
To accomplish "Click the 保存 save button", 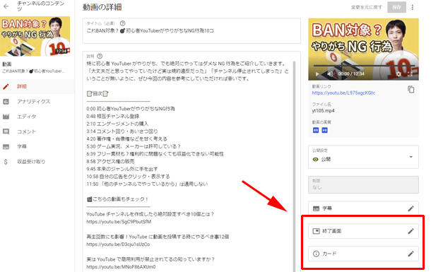I will pyautogui.click(x=396, y=7).
